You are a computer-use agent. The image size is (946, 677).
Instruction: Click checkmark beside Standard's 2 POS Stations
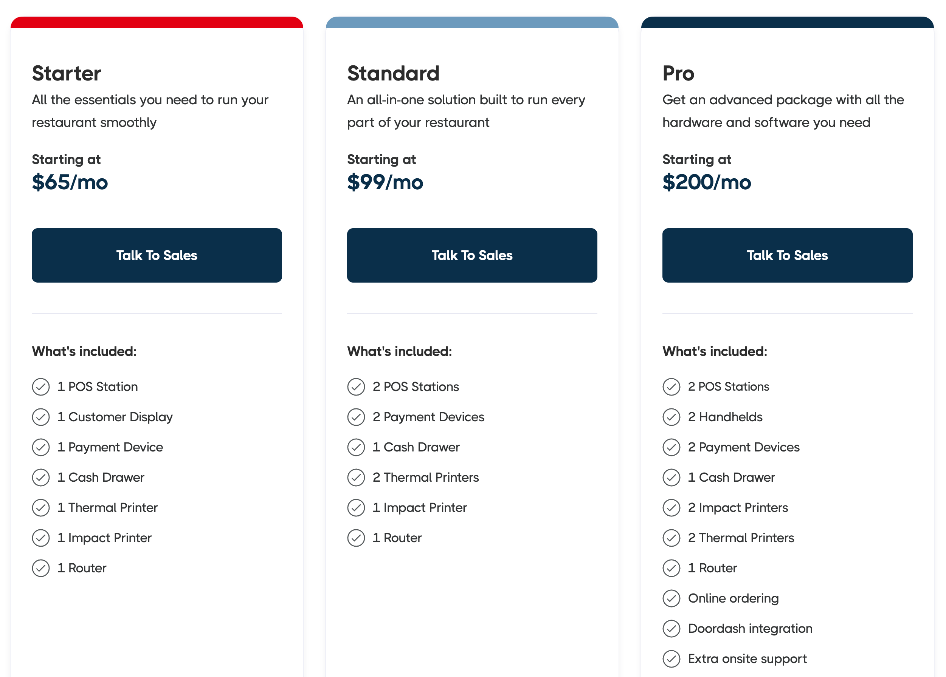356,386
